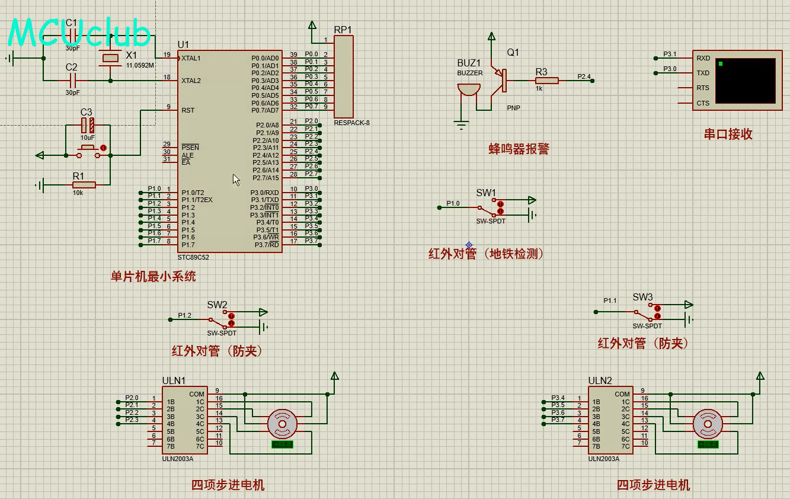Viewport: 790px width, 499px height.
Task: Select the stepper motor wired to ULN1
Action: click(x=282, y=424)
